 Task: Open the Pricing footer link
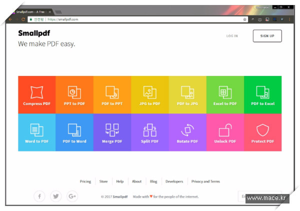coord(85,181)
